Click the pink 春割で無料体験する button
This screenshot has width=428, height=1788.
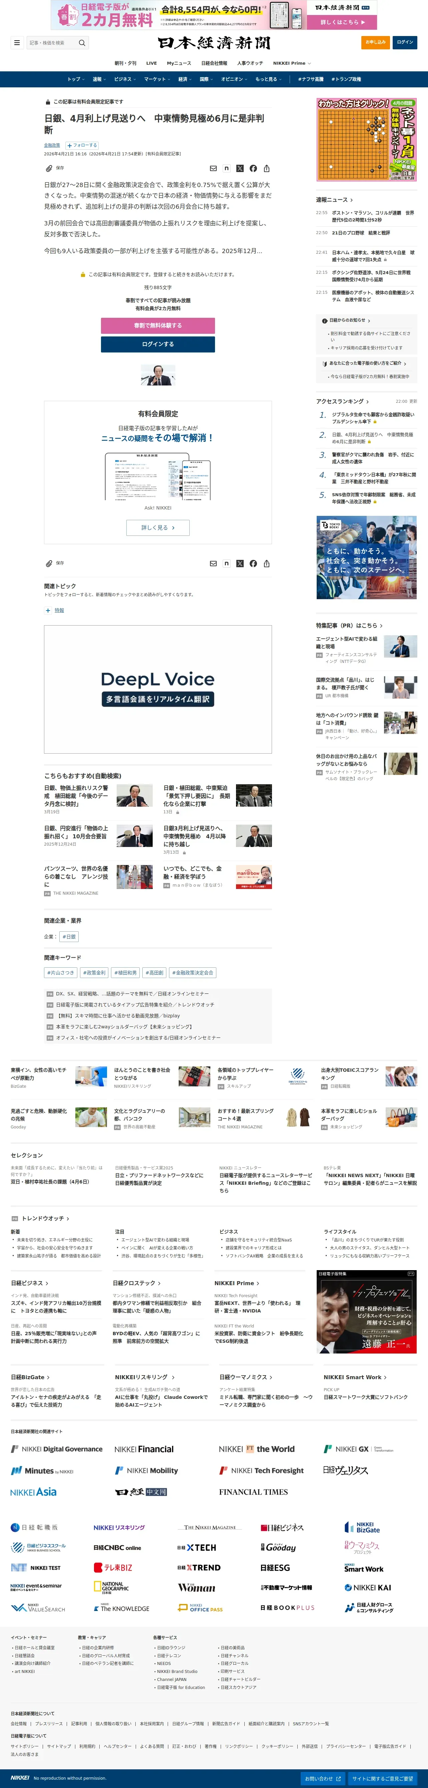tap(158, 325)
